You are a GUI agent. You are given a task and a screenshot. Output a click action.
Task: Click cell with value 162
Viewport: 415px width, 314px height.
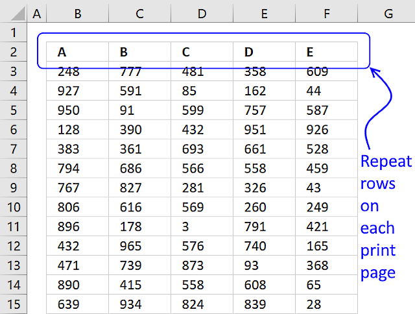coord(264,91)
